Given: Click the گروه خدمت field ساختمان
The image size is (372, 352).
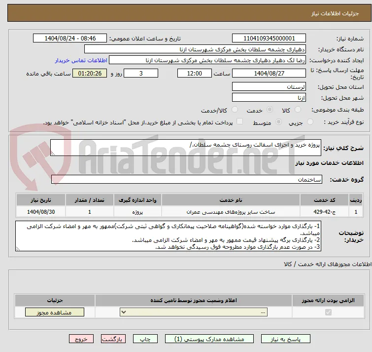Looking at the screenshot, I should coord(187,179).
